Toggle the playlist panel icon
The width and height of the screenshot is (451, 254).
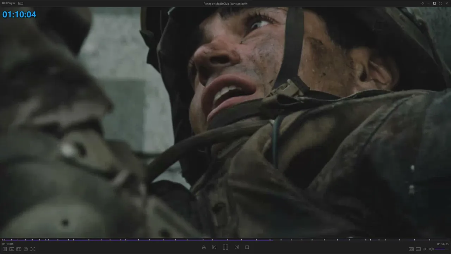point(5,249)
